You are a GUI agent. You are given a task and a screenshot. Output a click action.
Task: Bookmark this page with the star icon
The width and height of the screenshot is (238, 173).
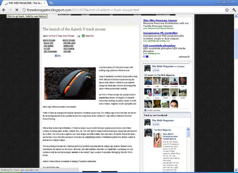227,10
